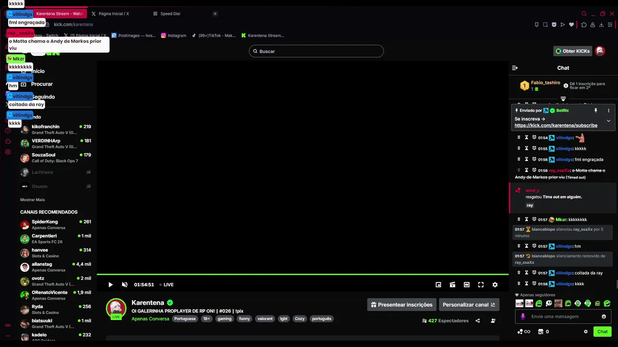Open the Apenas Conversa category link
The image size is (618, 347).
[x=150, y=319]
